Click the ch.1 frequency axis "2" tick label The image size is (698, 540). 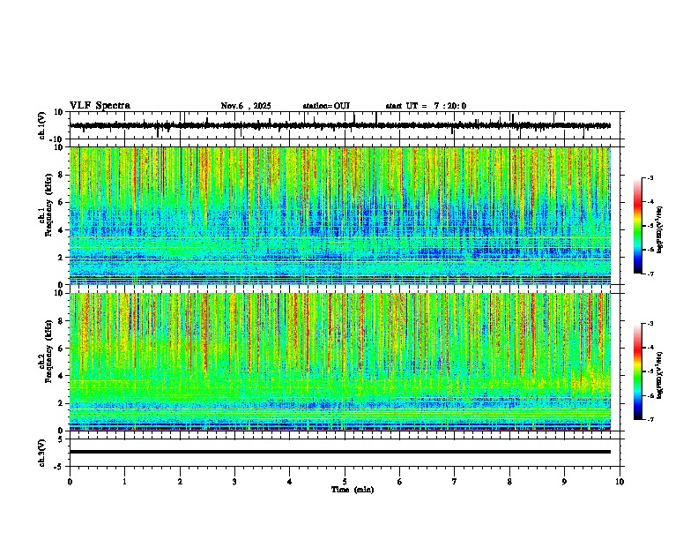(x=61, y=258)
